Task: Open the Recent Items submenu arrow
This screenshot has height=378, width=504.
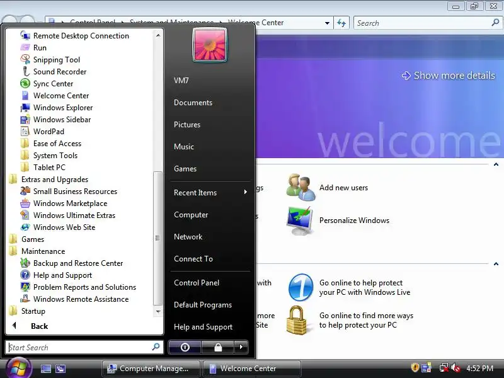Action: (245, 192)
